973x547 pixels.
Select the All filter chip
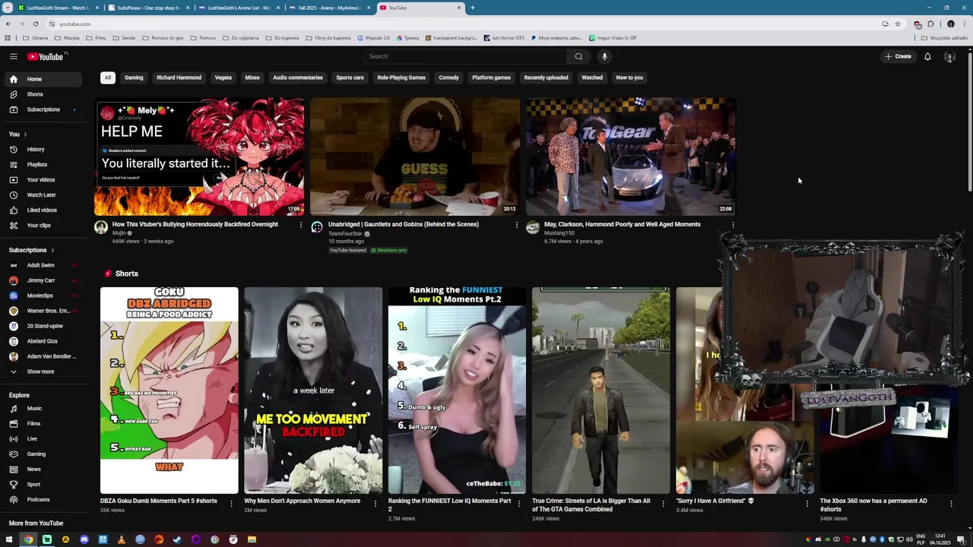108,77
